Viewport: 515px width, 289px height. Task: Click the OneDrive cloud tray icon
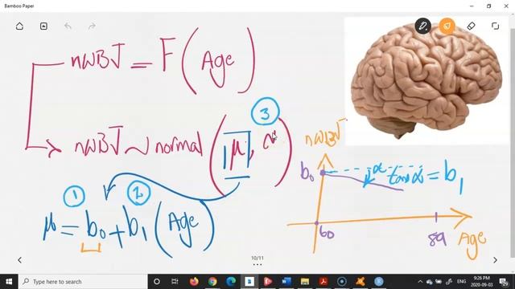coord(430,282)
